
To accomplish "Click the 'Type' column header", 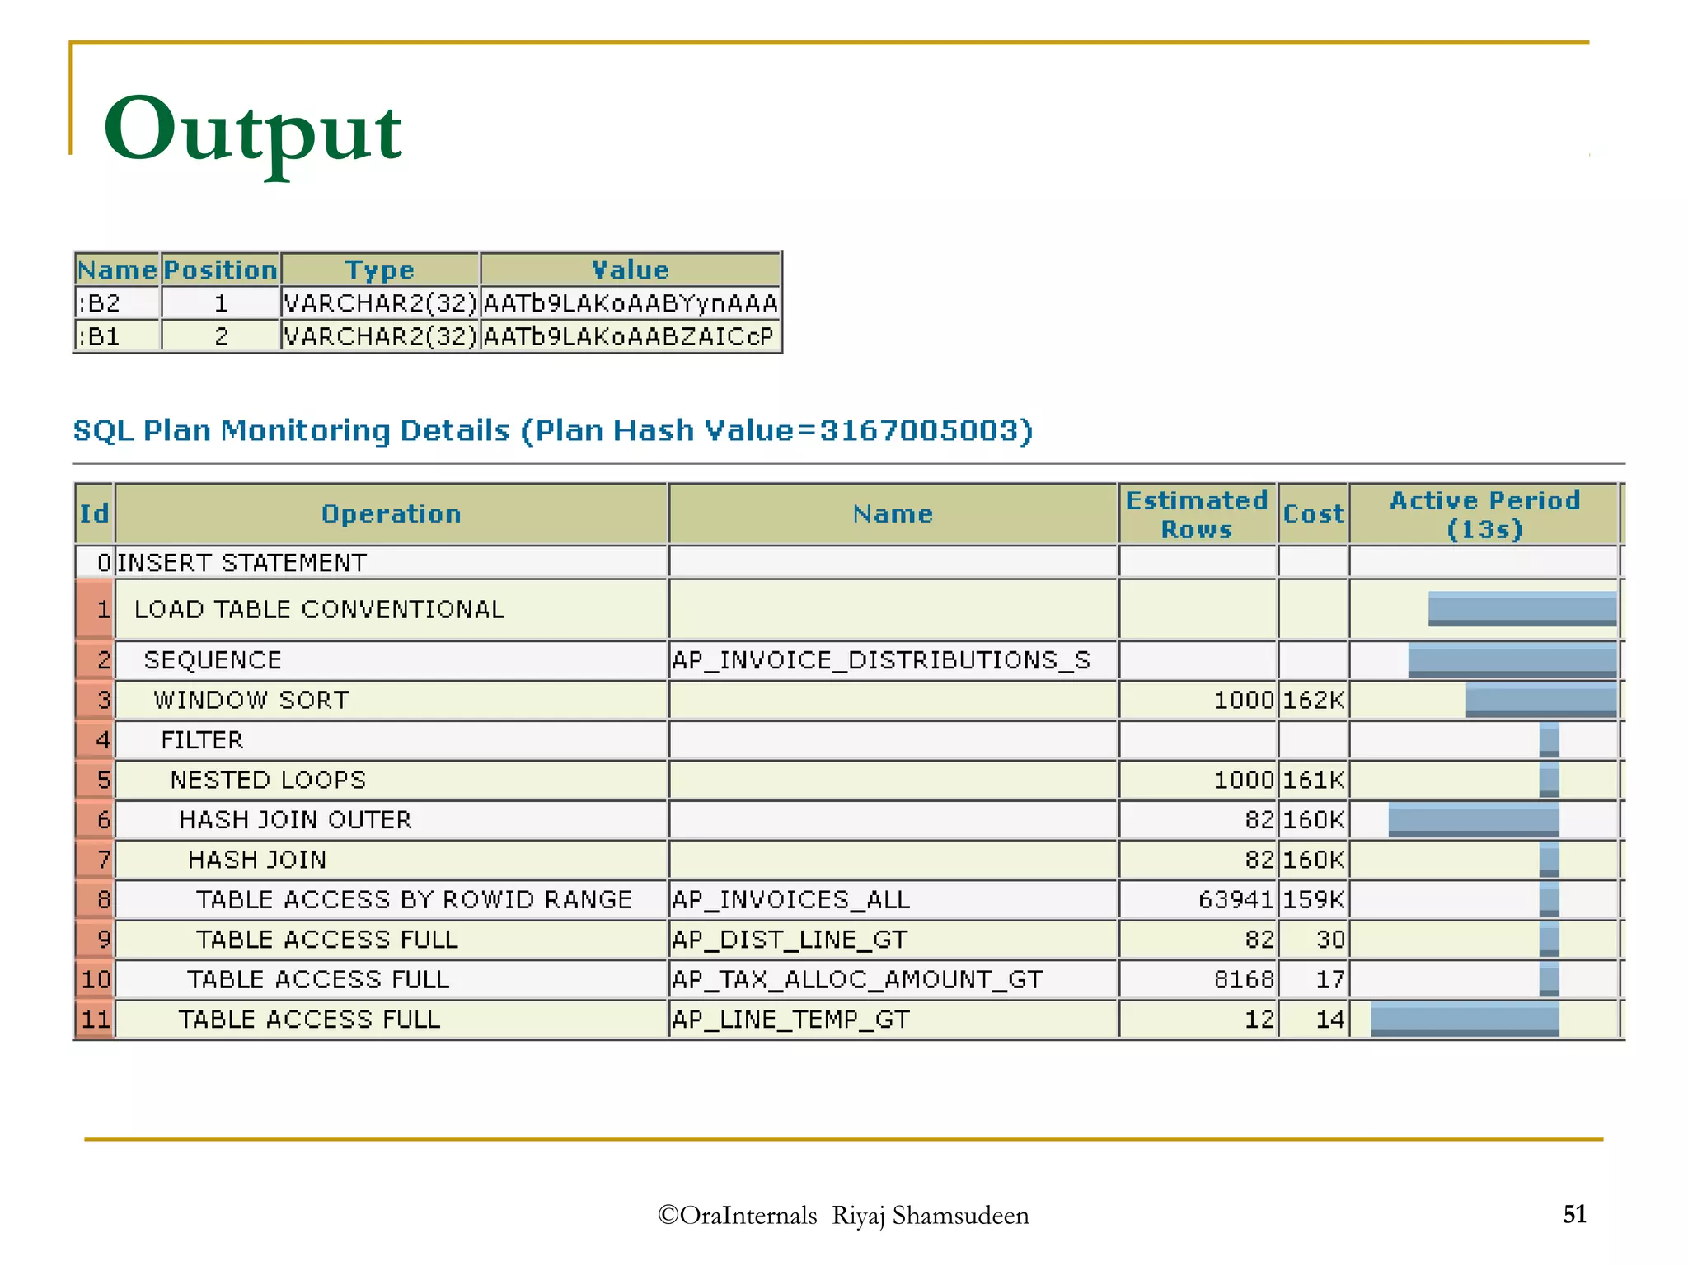I will click(380, 270).
